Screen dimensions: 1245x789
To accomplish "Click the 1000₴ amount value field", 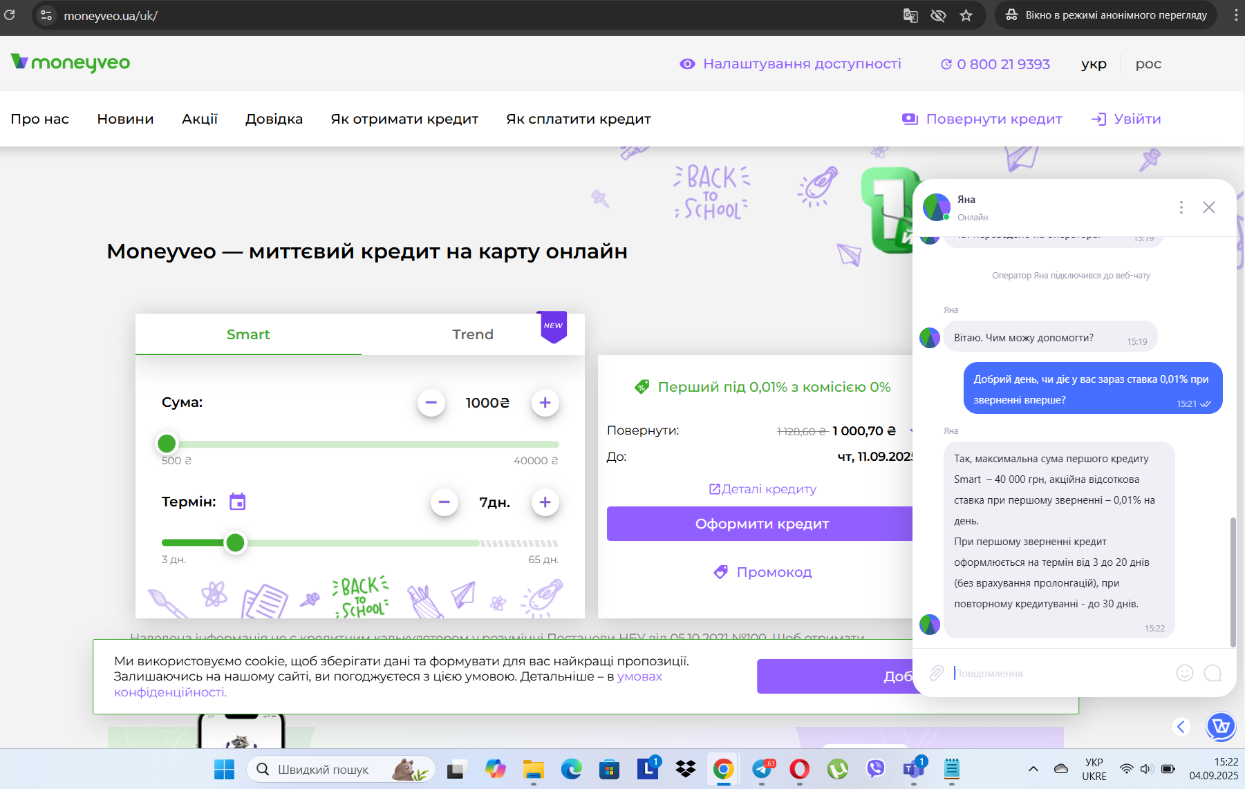I will 487,403.
